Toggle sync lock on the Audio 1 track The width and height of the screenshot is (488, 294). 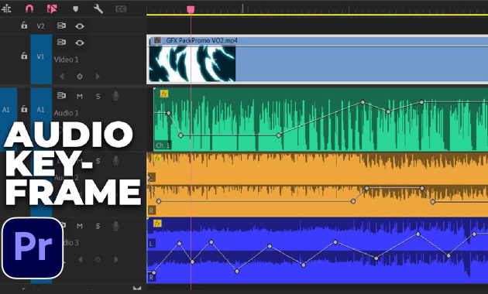[x=61, y=96]
